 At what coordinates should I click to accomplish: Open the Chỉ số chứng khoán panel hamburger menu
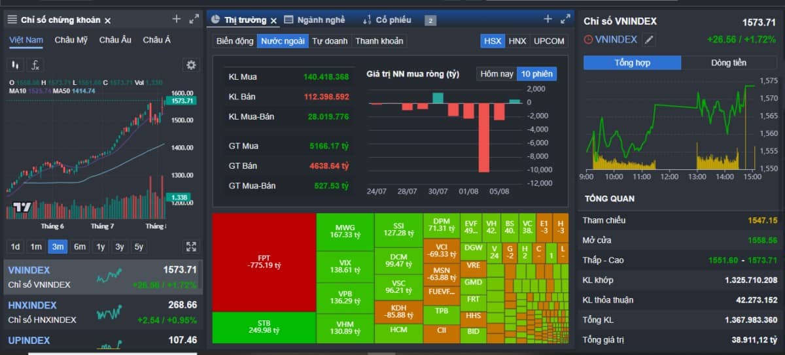click(x=12, y=20)
